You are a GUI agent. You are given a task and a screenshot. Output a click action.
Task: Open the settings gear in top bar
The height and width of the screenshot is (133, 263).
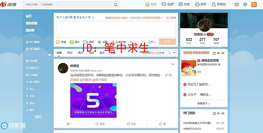pyautogui.click(x=245, y=5)
